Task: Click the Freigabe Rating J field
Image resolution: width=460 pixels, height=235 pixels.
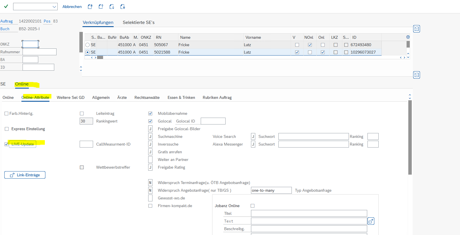Action: (x=150, y=167)
